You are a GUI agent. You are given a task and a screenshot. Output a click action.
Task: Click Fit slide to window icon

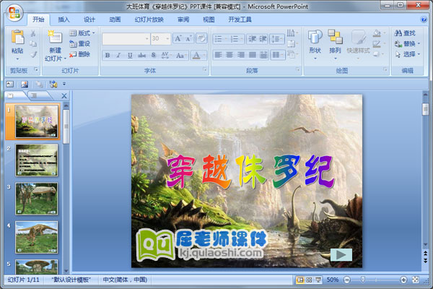click(414, 280)
